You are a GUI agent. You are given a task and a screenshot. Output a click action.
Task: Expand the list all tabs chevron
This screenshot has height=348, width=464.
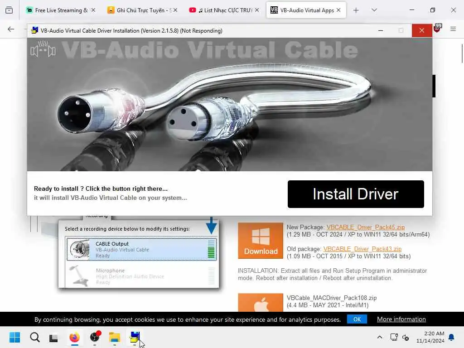click(x=374, y=10)
